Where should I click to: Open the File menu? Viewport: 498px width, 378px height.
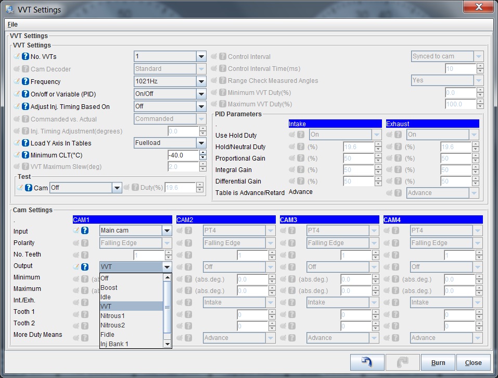pyautogui.click(x=12, y=25)
